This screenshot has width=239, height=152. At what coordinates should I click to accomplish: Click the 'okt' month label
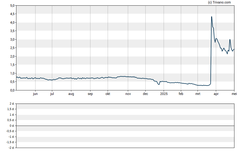[108, 94]
